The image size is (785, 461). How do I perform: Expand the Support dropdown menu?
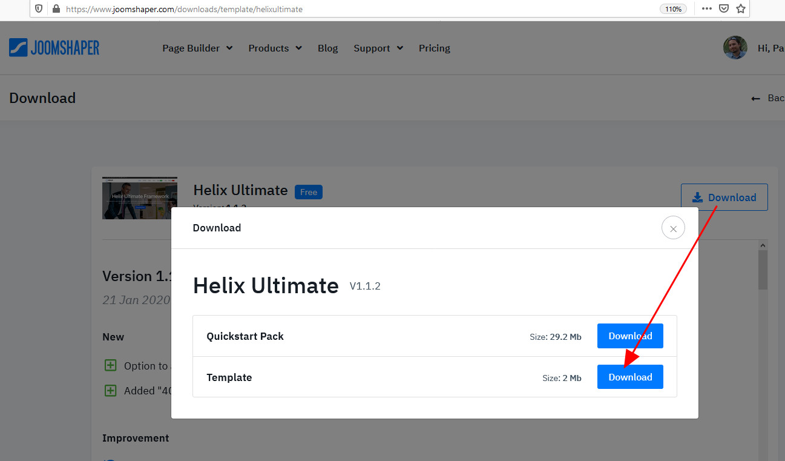coord(378,48)
